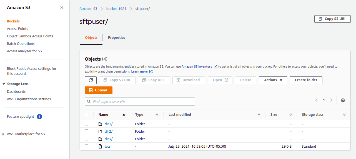Check the dir3/ row checkbox

[x=87, y=139]
